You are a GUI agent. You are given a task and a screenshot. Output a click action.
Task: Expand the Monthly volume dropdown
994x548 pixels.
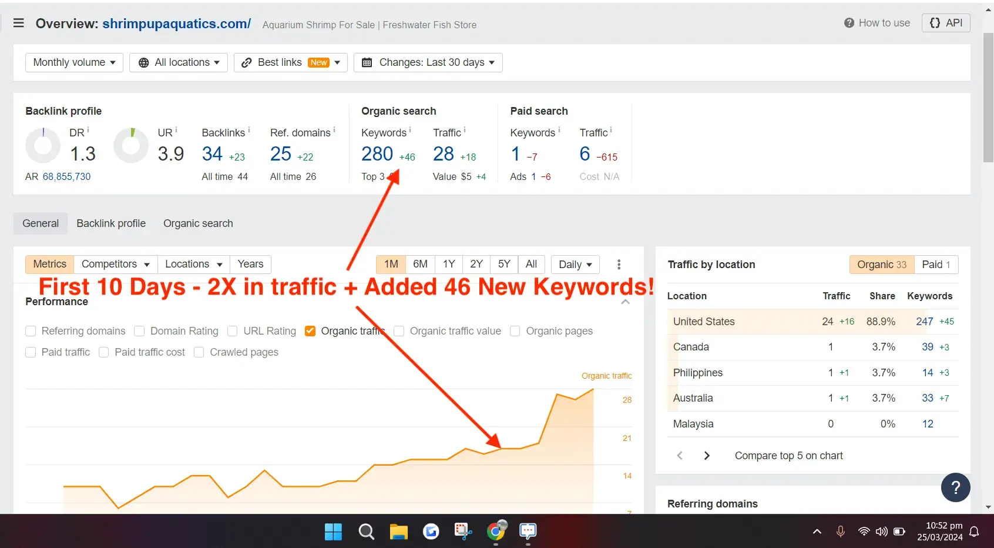pyautogui.click(x=74, y=62)
